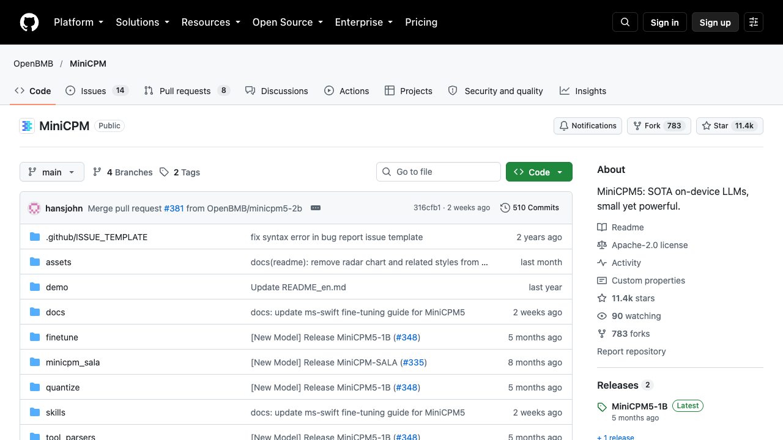Screen dimensions: 783x440
Task: Click the GitHub logo icon
Action: (29, 22)
